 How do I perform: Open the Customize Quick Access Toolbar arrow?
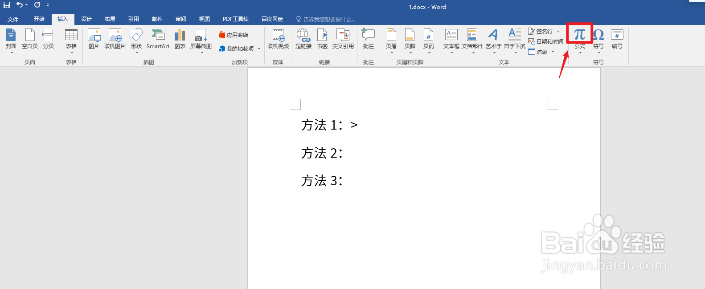pyautogui.click(x=48, y=5)
